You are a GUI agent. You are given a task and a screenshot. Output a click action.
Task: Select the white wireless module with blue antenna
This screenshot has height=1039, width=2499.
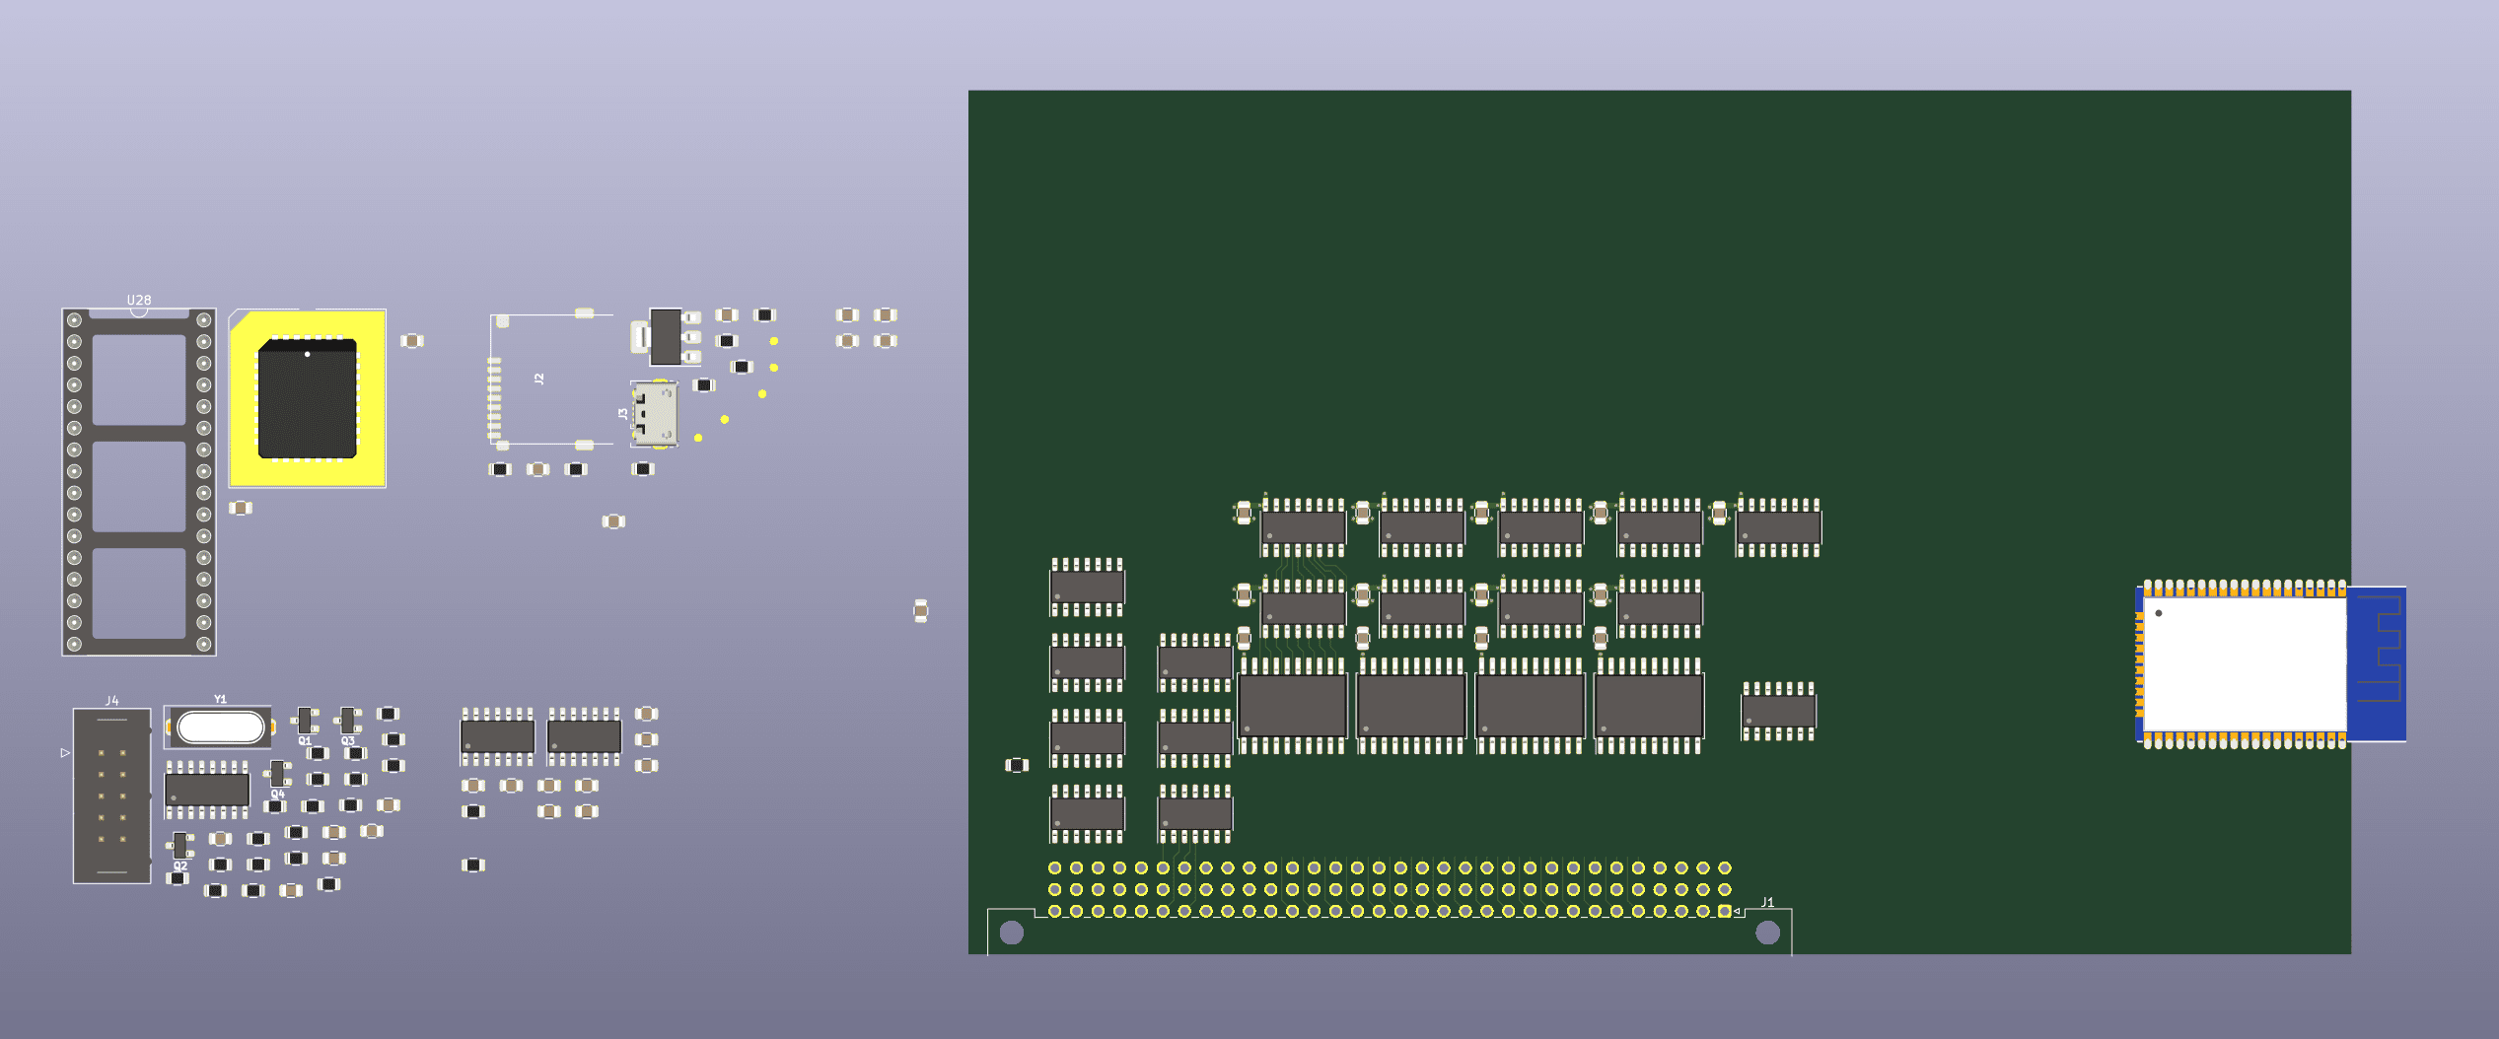tap(2270, 664)
